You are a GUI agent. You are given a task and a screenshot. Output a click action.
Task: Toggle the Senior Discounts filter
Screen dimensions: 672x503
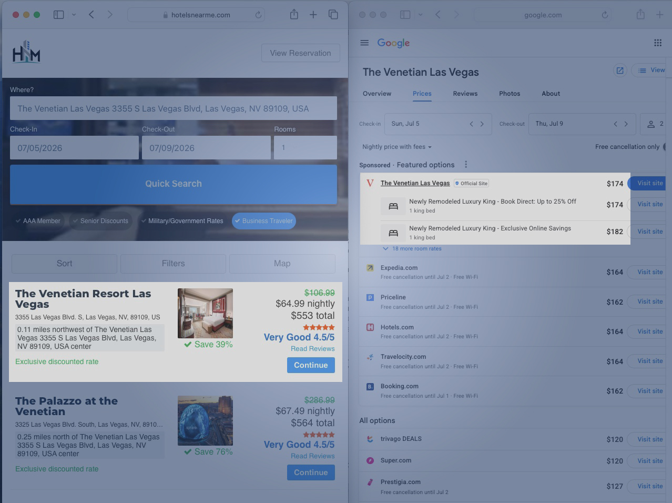[100, 221]
